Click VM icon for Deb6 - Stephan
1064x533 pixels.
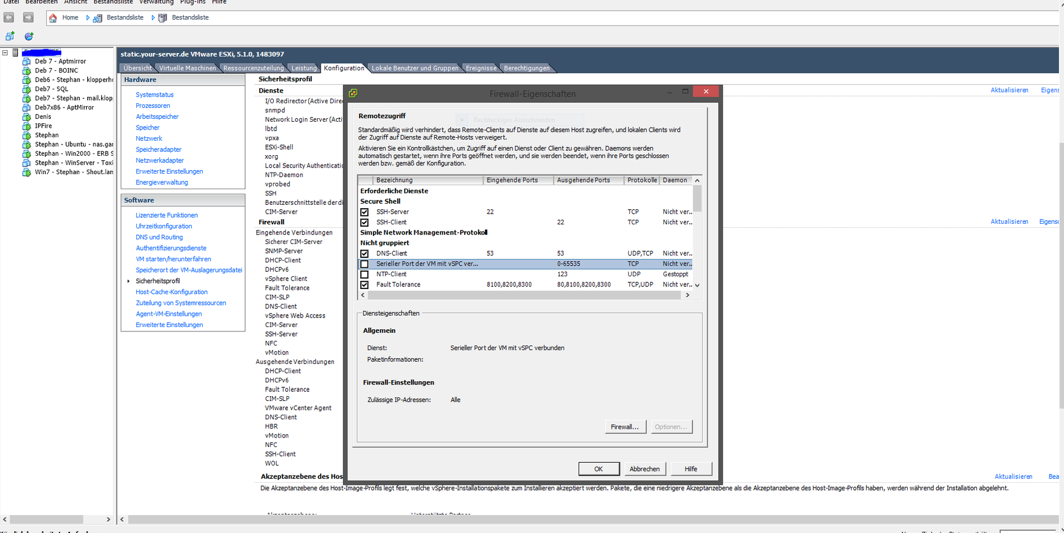[26, 80]
